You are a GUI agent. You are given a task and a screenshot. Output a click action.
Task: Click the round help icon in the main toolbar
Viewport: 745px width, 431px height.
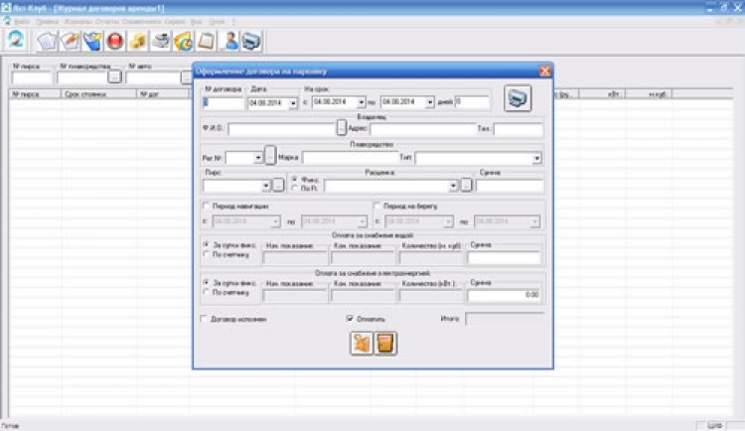(16, 40)
